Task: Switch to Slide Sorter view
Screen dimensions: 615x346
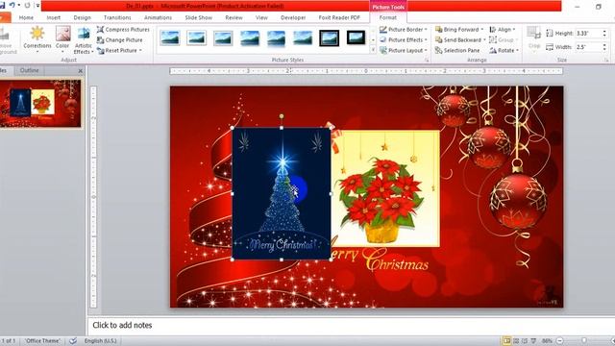Action: point(516,341)
